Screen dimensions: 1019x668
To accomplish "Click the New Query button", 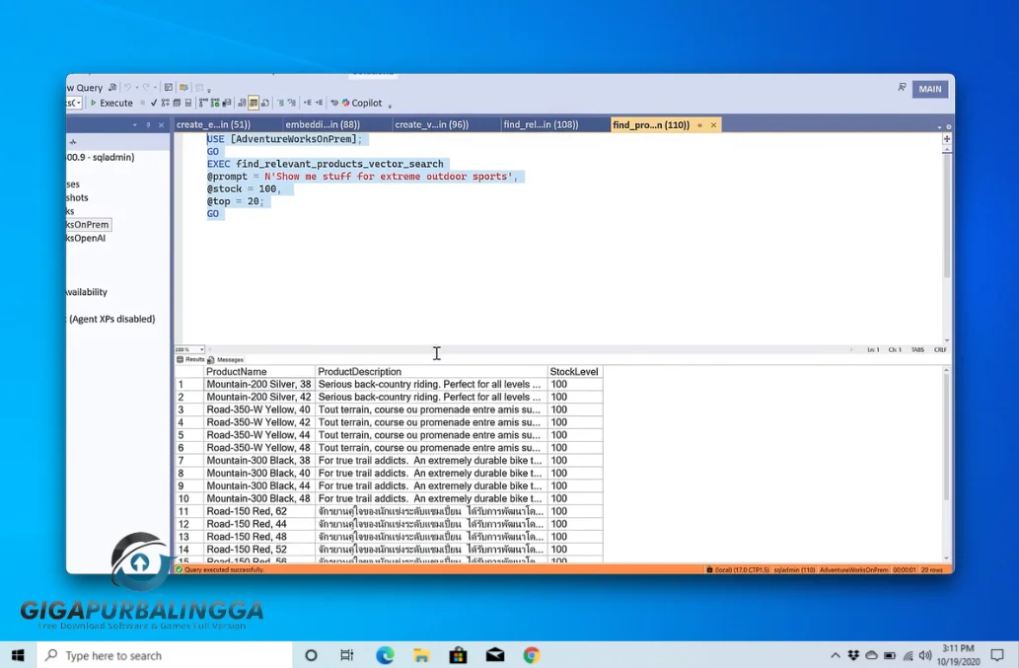I will [x=85, y=88].
